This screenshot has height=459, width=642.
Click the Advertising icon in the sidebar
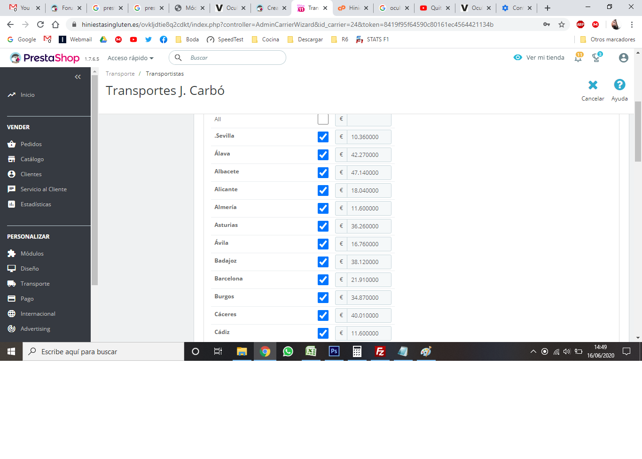coord(12,329)
